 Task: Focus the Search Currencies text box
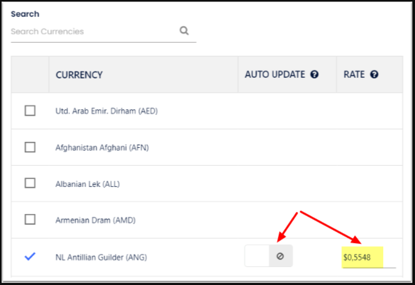pos(93,32)
